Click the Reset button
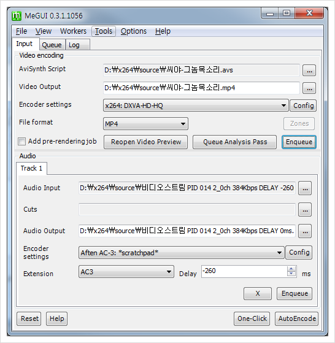The height and width of the screenshot is (343, 335). (x=29, y=318)
